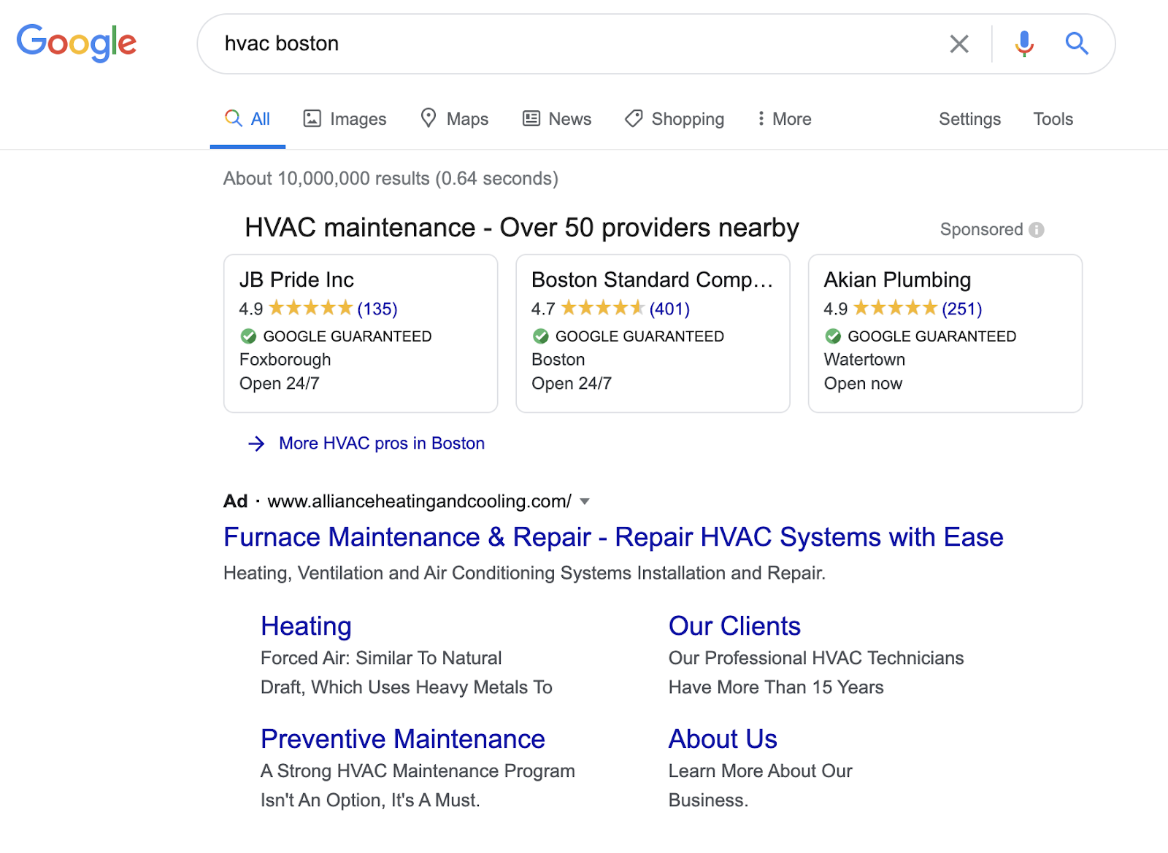Open search Tools
The width and height of the screenshot is (1168, 853).
(1053, 119)
